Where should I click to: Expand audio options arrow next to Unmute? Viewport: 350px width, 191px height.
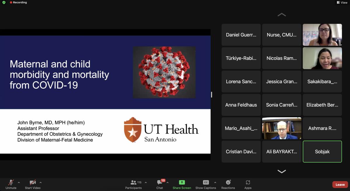coord(19,183)
